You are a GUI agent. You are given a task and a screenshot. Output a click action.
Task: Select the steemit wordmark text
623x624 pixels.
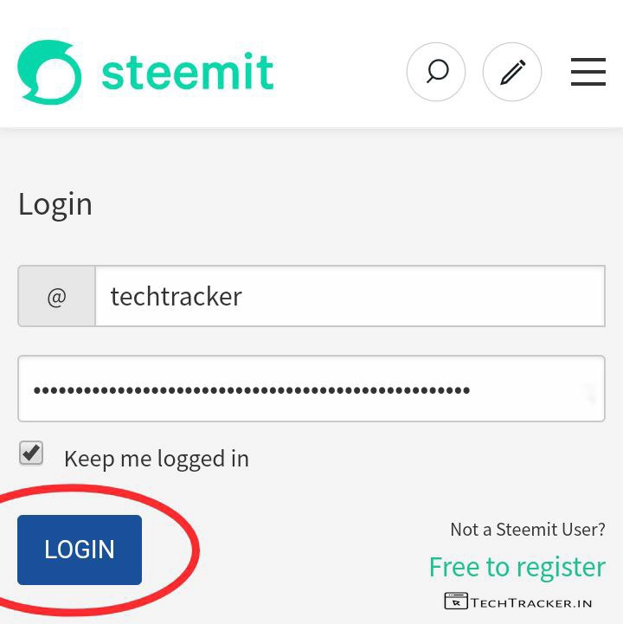tap(188, 73)
